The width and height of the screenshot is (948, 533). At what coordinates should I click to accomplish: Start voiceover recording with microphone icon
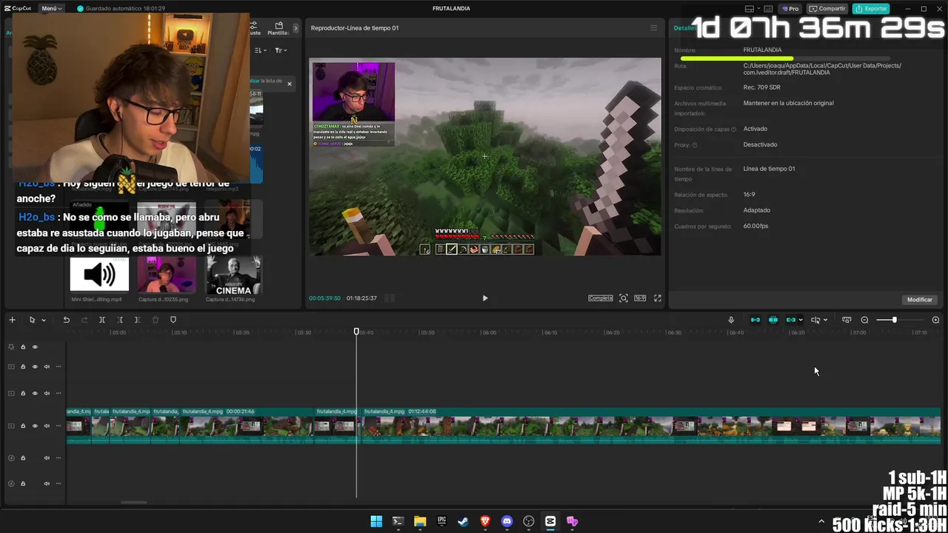731,320
